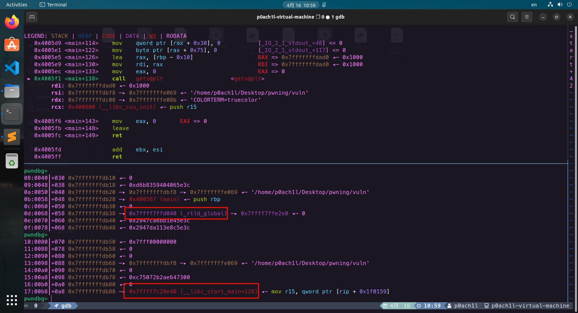Screen dimensions: 578x313
Task: Show Applications grid at dock bottom
Action: coord(12,300)
